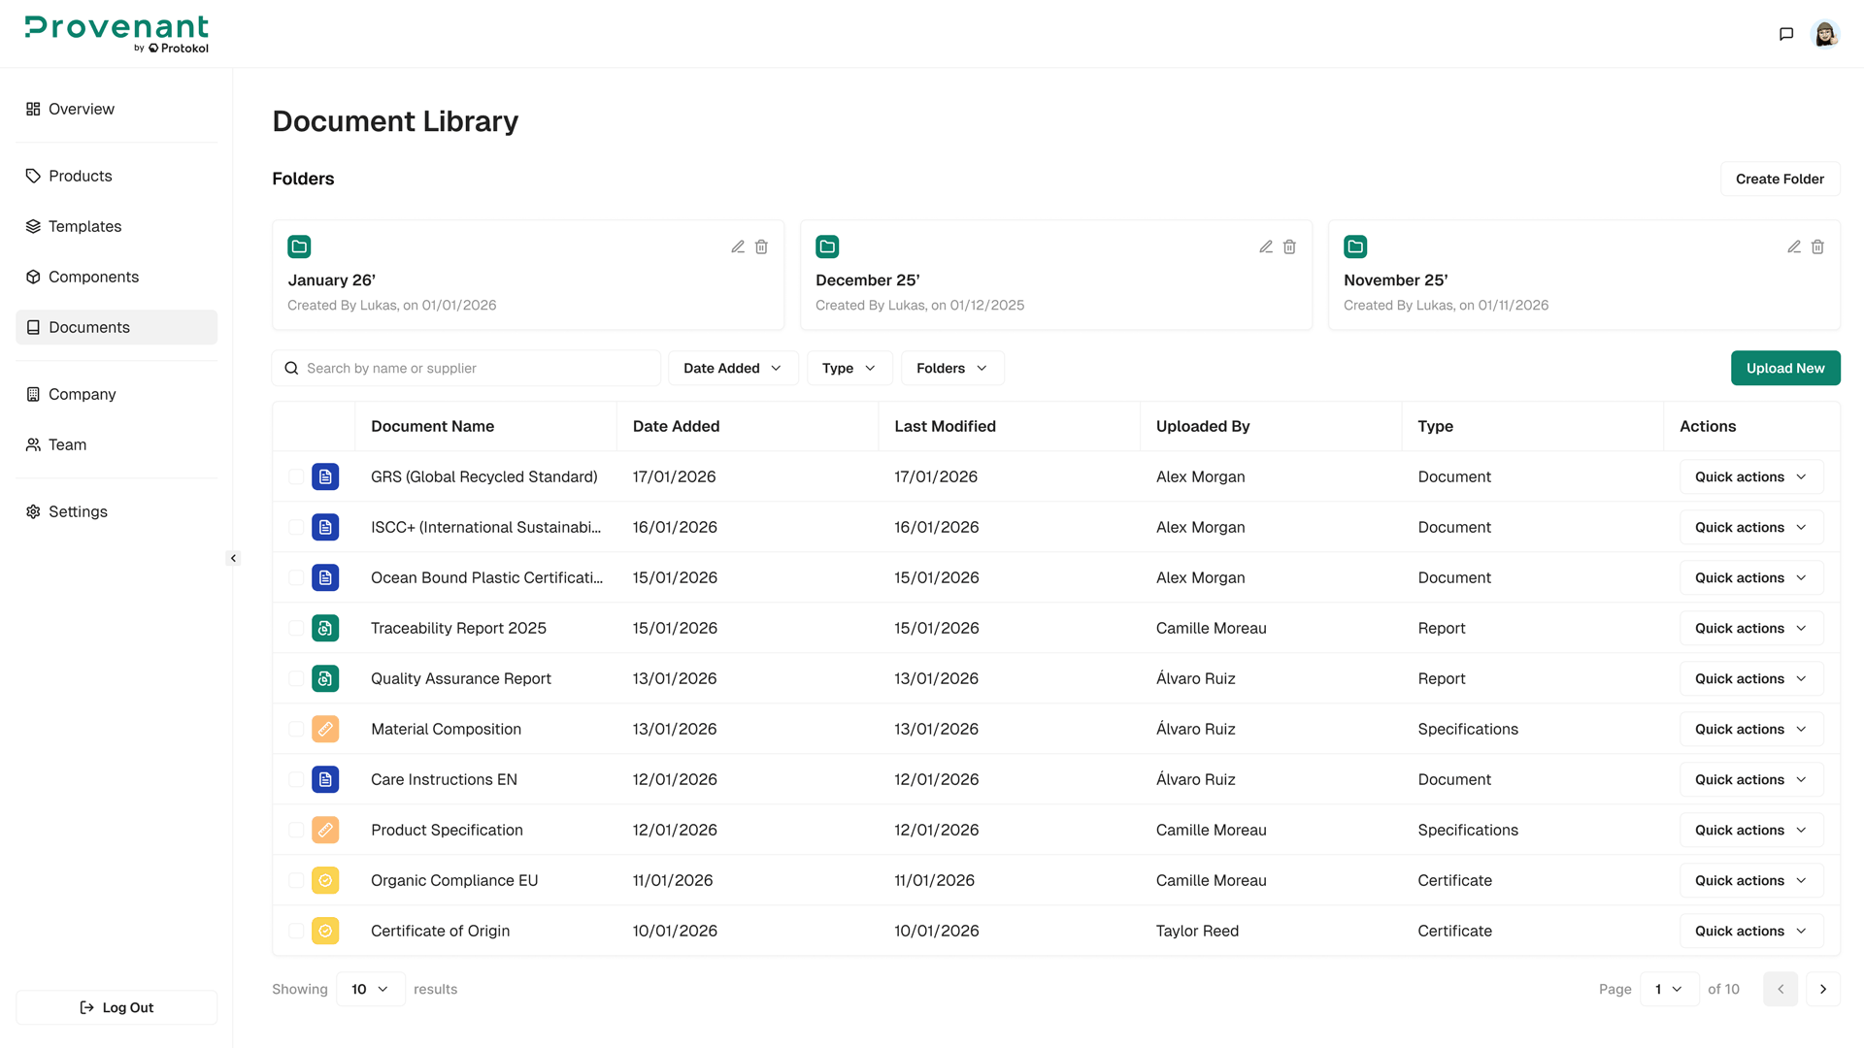Tick the checkbox beside Organic Compliance EU

(x=296, y=880)
